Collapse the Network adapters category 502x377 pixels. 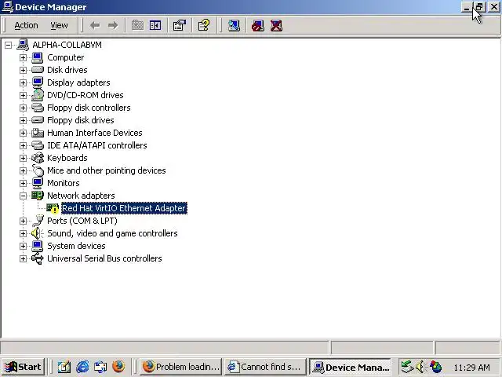click(x=23, y=196)
